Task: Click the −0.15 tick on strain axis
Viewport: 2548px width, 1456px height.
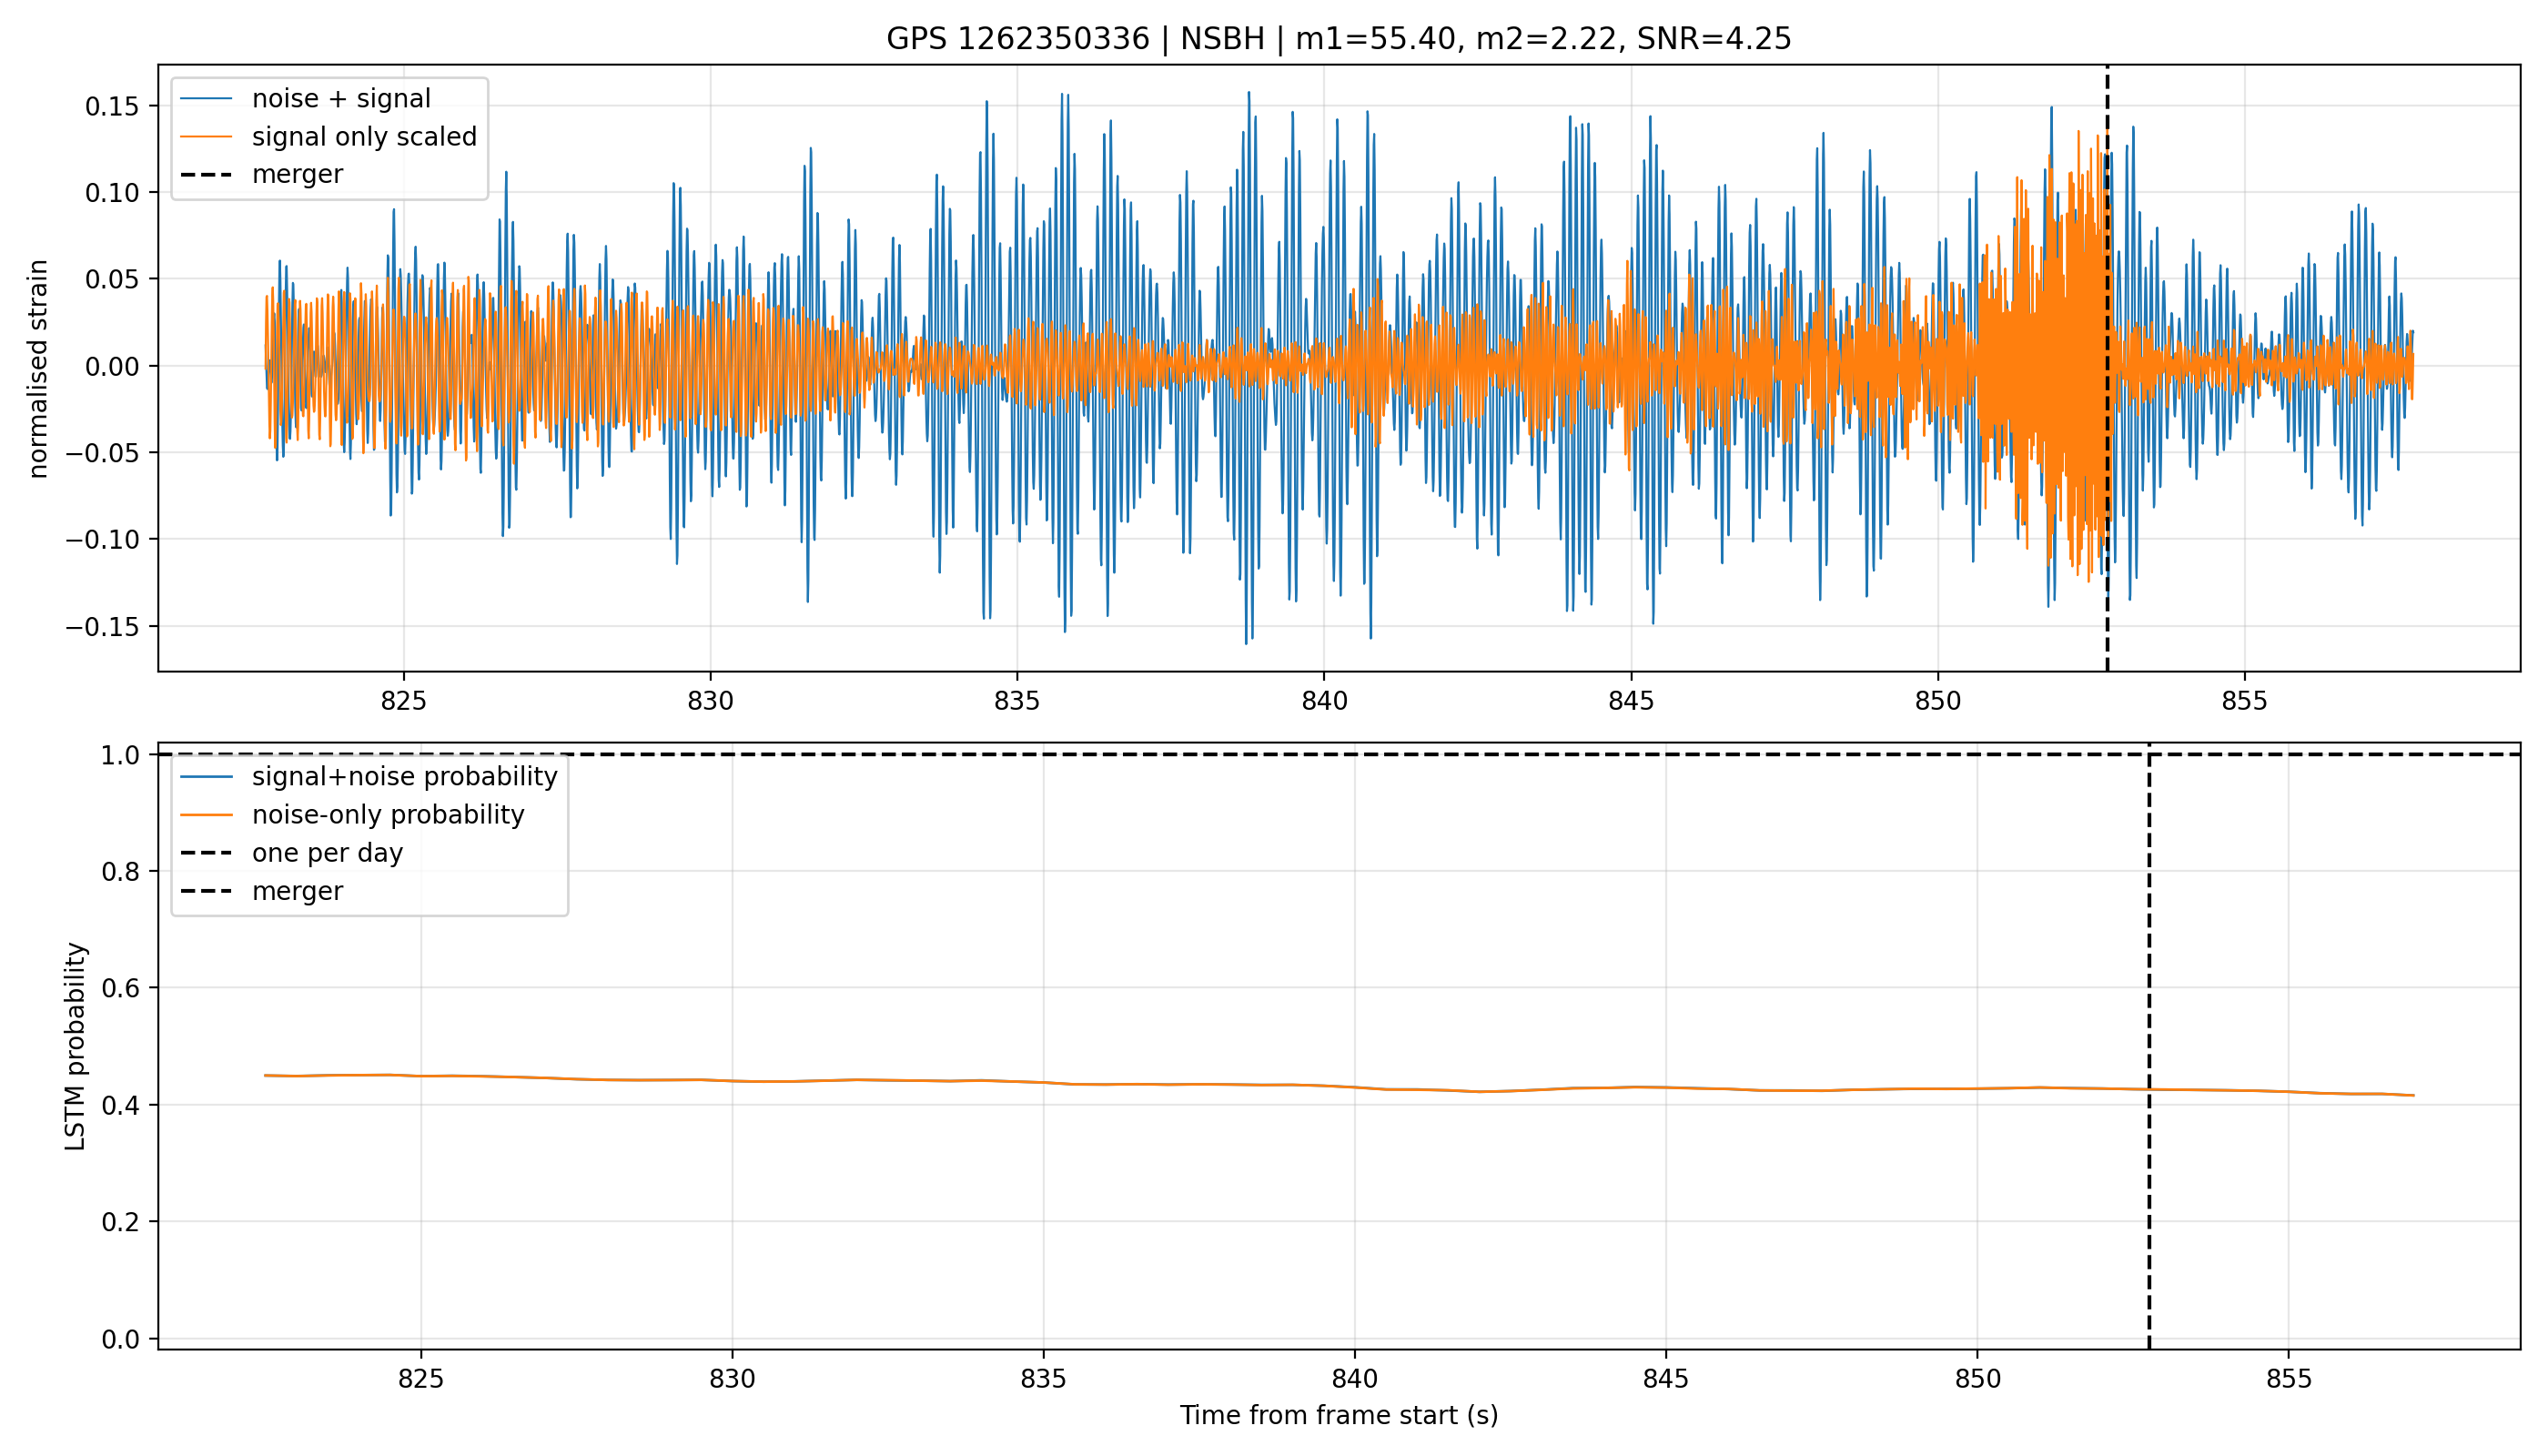Action: coord(102,627)
